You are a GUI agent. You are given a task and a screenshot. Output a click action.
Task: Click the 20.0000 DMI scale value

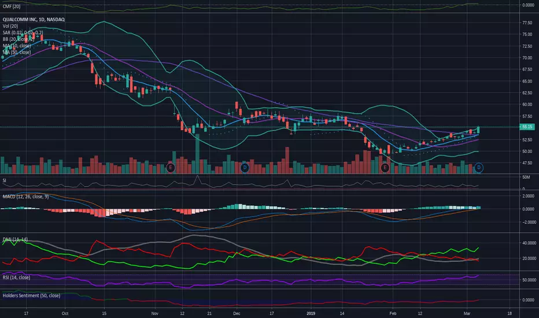(x=529, y=258)
